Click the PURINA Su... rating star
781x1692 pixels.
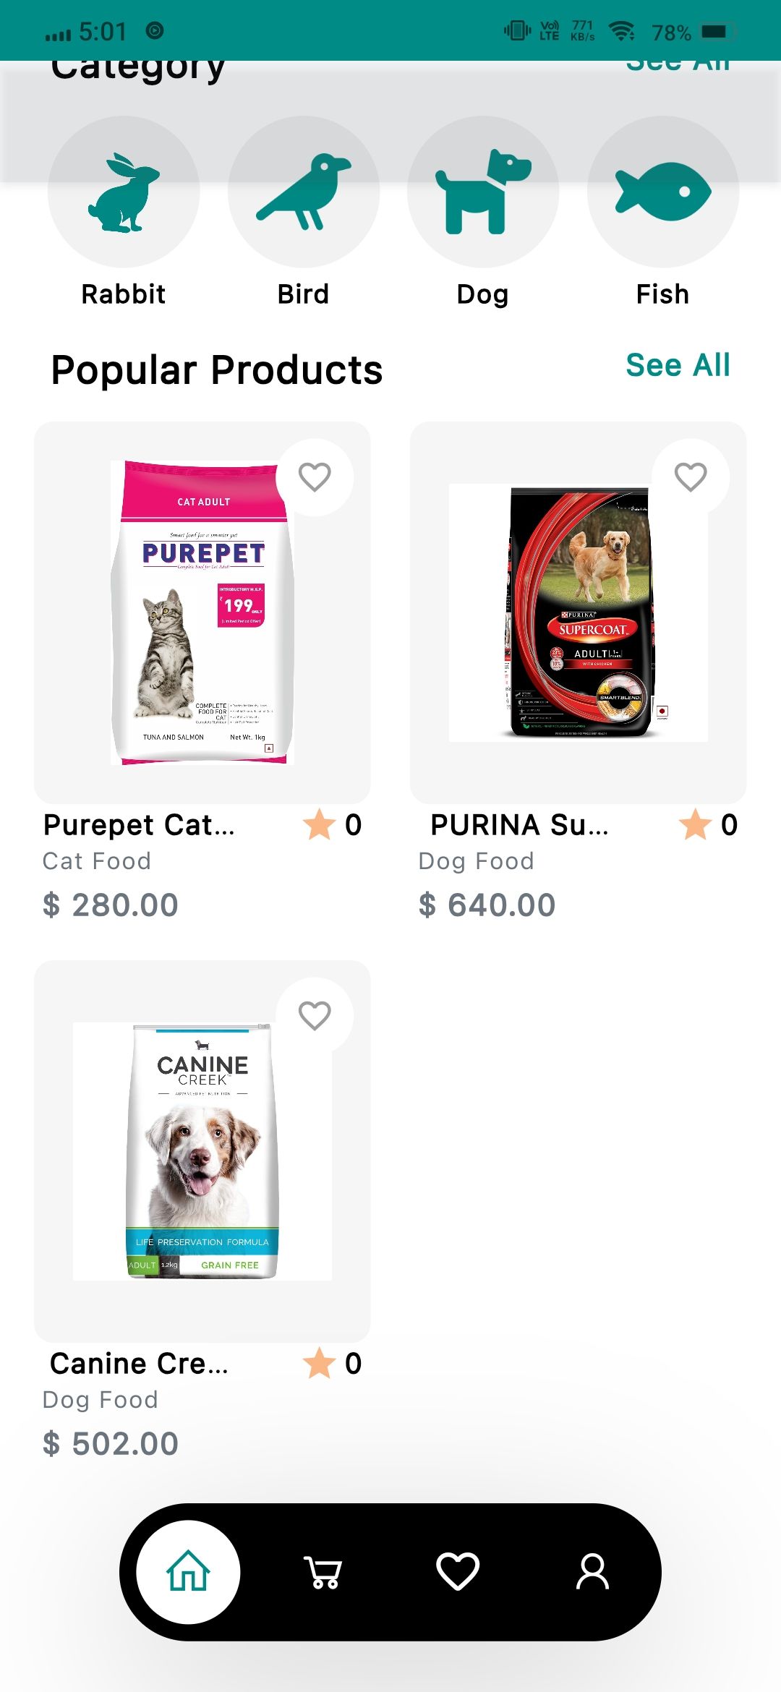696,825
